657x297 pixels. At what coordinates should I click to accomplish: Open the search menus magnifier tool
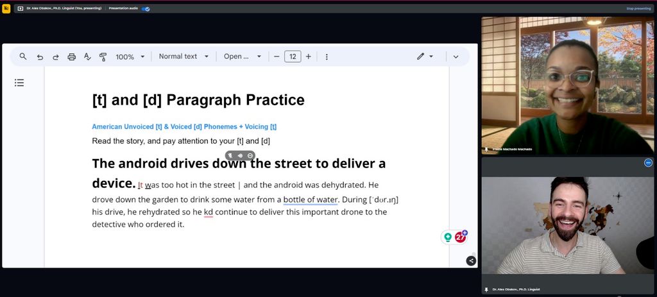[23, 56]
